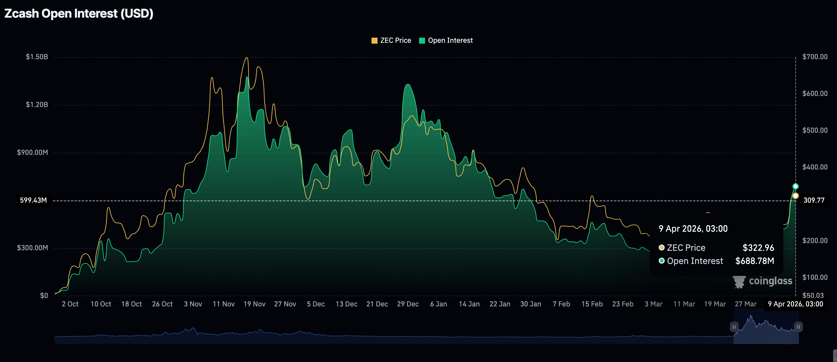
Task: Click the green Open Interest data point marker
Action: [795, 186]
